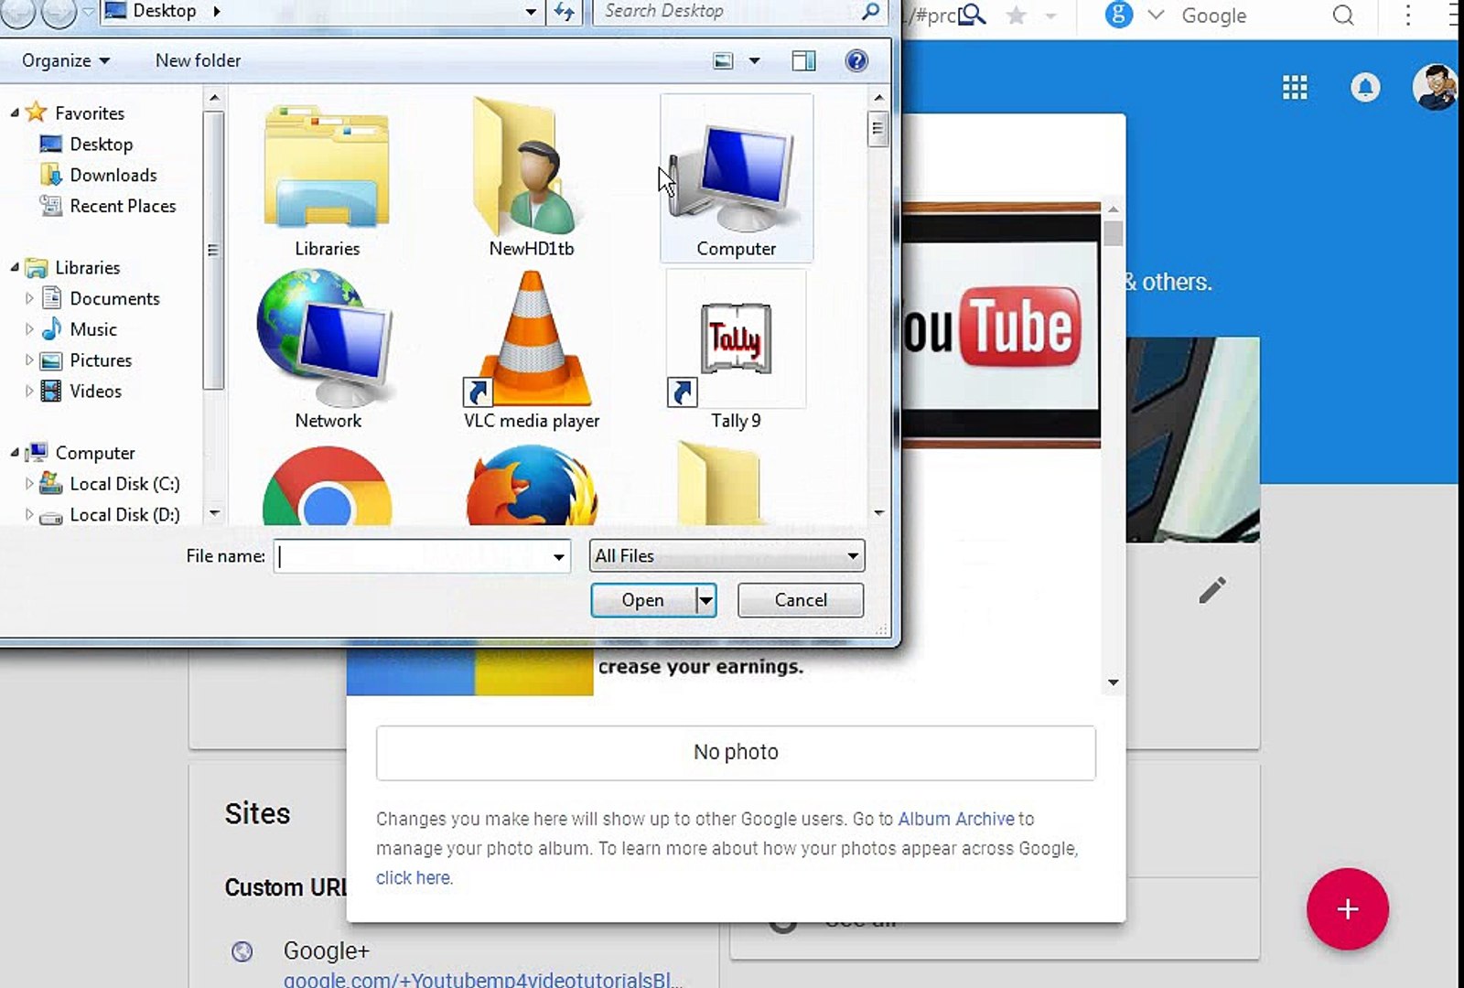Click the New folder button
1464x988 pixels.
[x=199, y=60]
